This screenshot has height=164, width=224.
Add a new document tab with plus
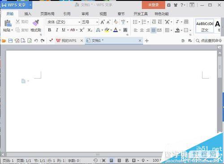click(x=147, y=41)
